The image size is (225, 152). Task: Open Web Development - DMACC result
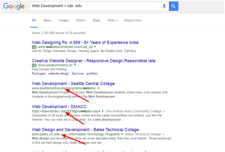pyautogui.click(x=58, y=106)
